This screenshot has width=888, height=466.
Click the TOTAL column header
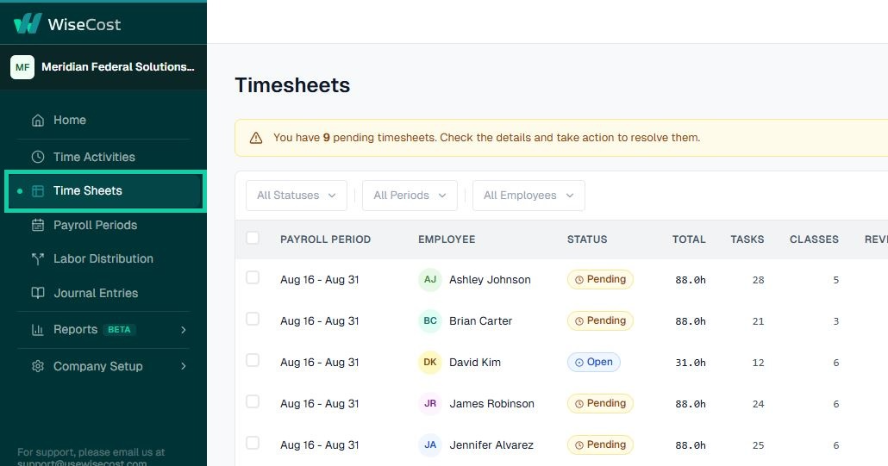[689, 239]
